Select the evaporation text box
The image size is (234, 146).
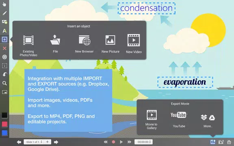click(x=185, y=82)
